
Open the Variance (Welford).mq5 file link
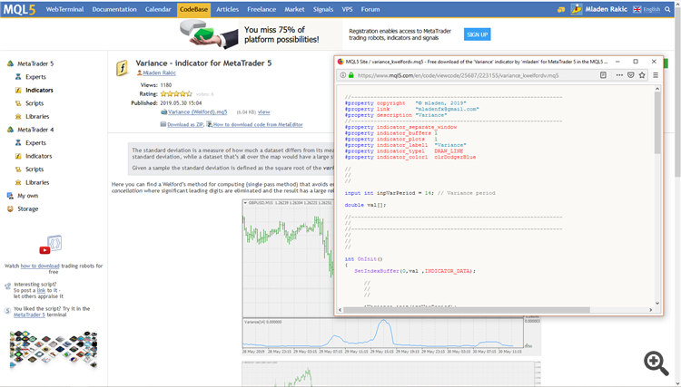(198, 111)
